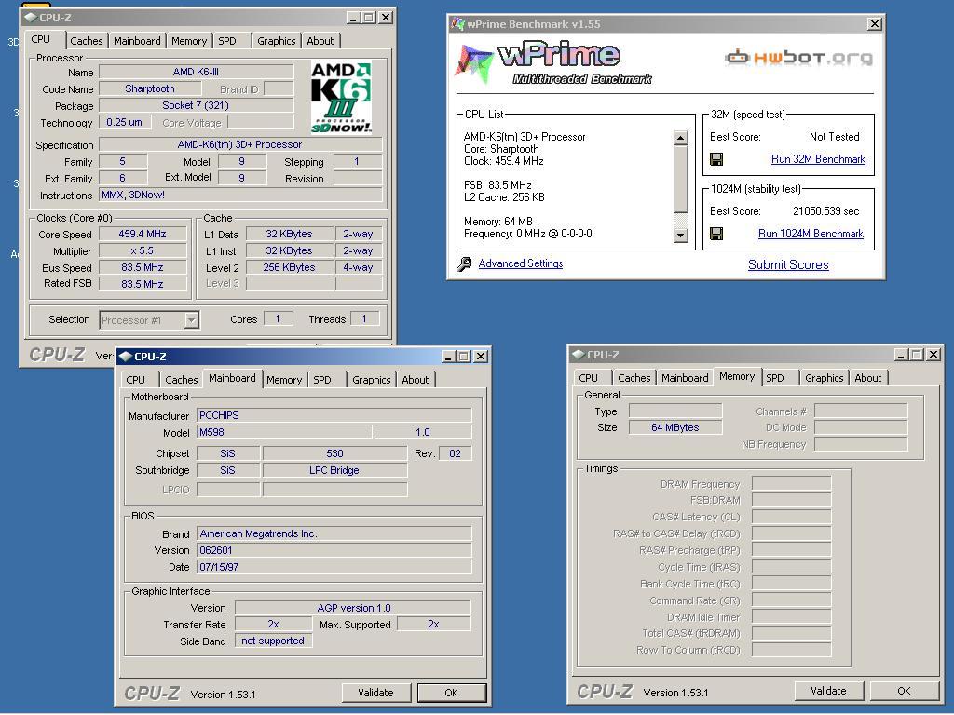Image resolution: width=954 pixels, height=715 pixels.
Task: Click the Sharptooth code name field
Action: [x=150, y=88]
